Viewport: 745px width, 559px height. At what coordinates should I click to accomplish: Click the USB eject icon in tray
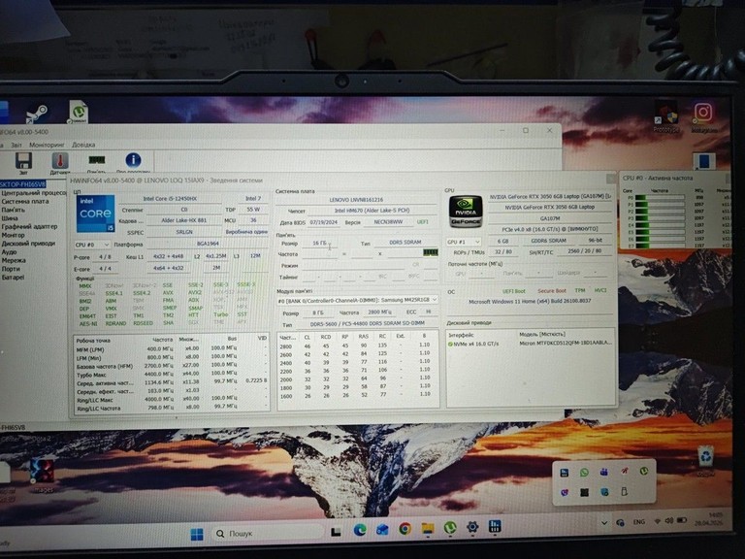click(x=625, y=491)
